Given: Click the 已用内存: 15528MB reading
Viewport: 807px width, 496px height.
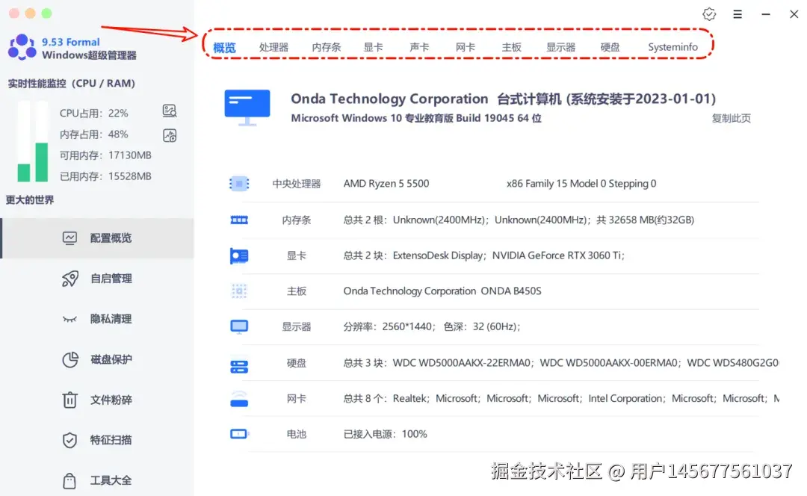Looking at the screenshot, I should pos(105,176).
